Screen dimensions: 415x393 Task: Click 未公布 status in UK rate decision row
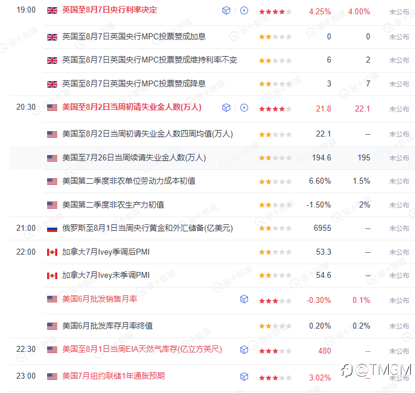pos(399,12)
